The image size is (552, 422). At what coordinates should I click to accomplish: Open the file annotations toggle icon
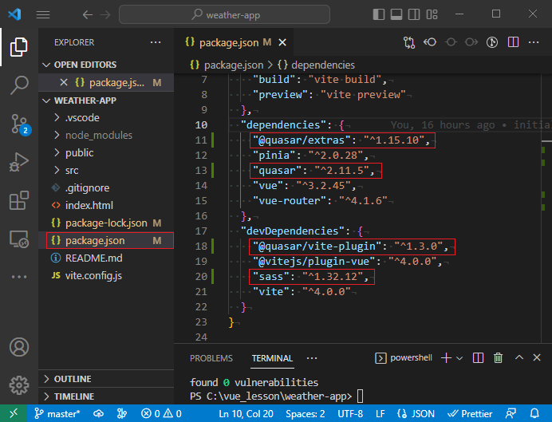492,42
